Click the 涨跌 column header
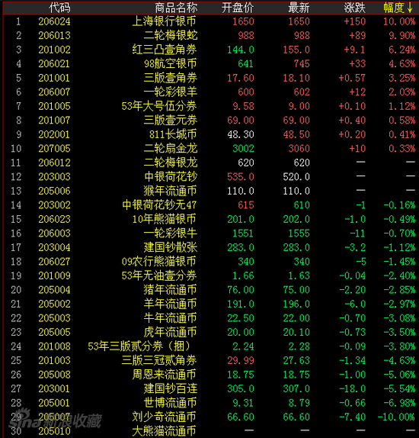Viewport: 419px width, 438px height. tap(354, 8)
